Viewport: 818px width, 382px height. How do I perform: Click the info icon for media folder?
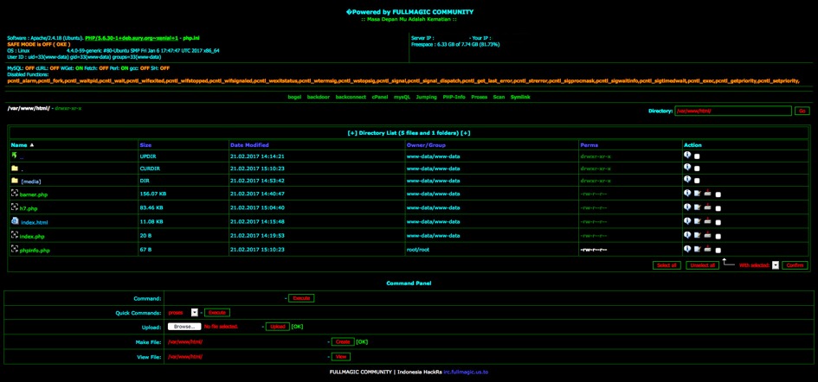coord(687,180)
